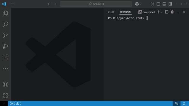Viewport: 189px width, 106px height.
Task: Create a new terminal with plus icon
Action: coord(158,12)
